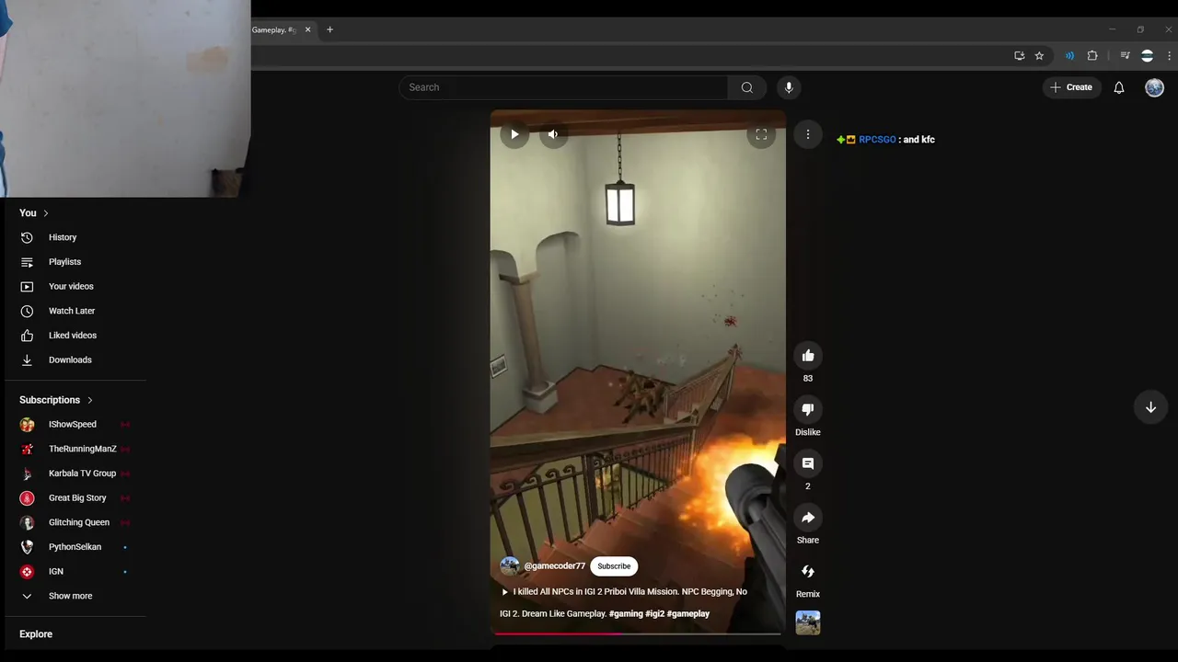The image size is (1178, 662).
Task: Like the Shorts video with 83 likes
Action: click(x=808, y=356)
